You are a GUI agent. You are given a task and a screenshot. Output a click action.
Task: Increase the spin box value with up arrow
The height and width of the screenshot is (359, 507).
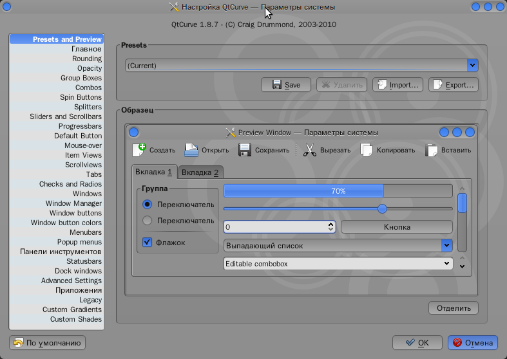coord(330,224)
